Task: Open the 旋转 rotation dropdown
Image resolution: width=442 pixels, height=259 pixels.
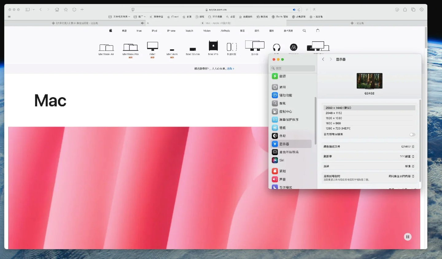Action: click(409, 166)
